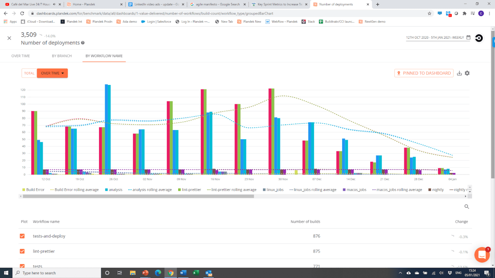Click the magnifier search icon below the chart
Image resolution: width=495 pixels, height=278 pixels.
point(467,207)
